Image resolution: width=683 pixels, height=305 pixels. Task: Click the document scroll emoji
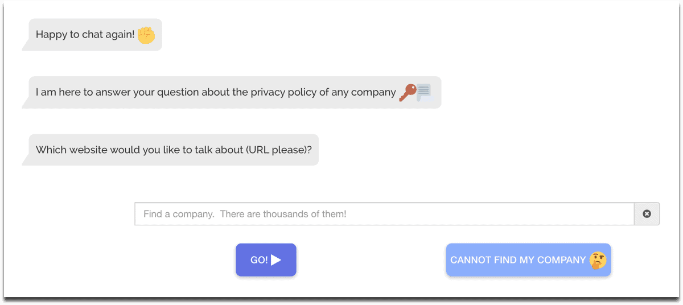tap(424, 92)
